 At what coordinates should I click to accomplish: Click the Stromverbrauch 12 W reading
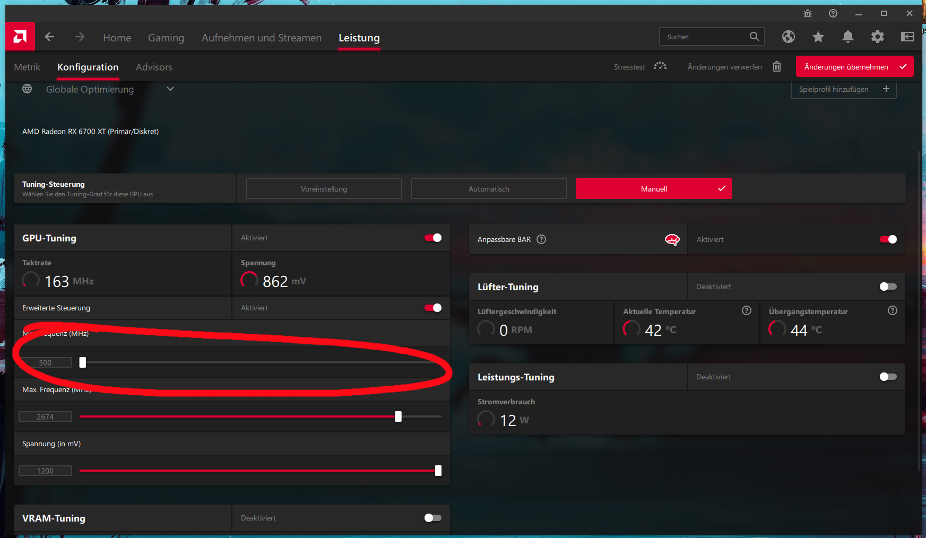click(503, 420)
